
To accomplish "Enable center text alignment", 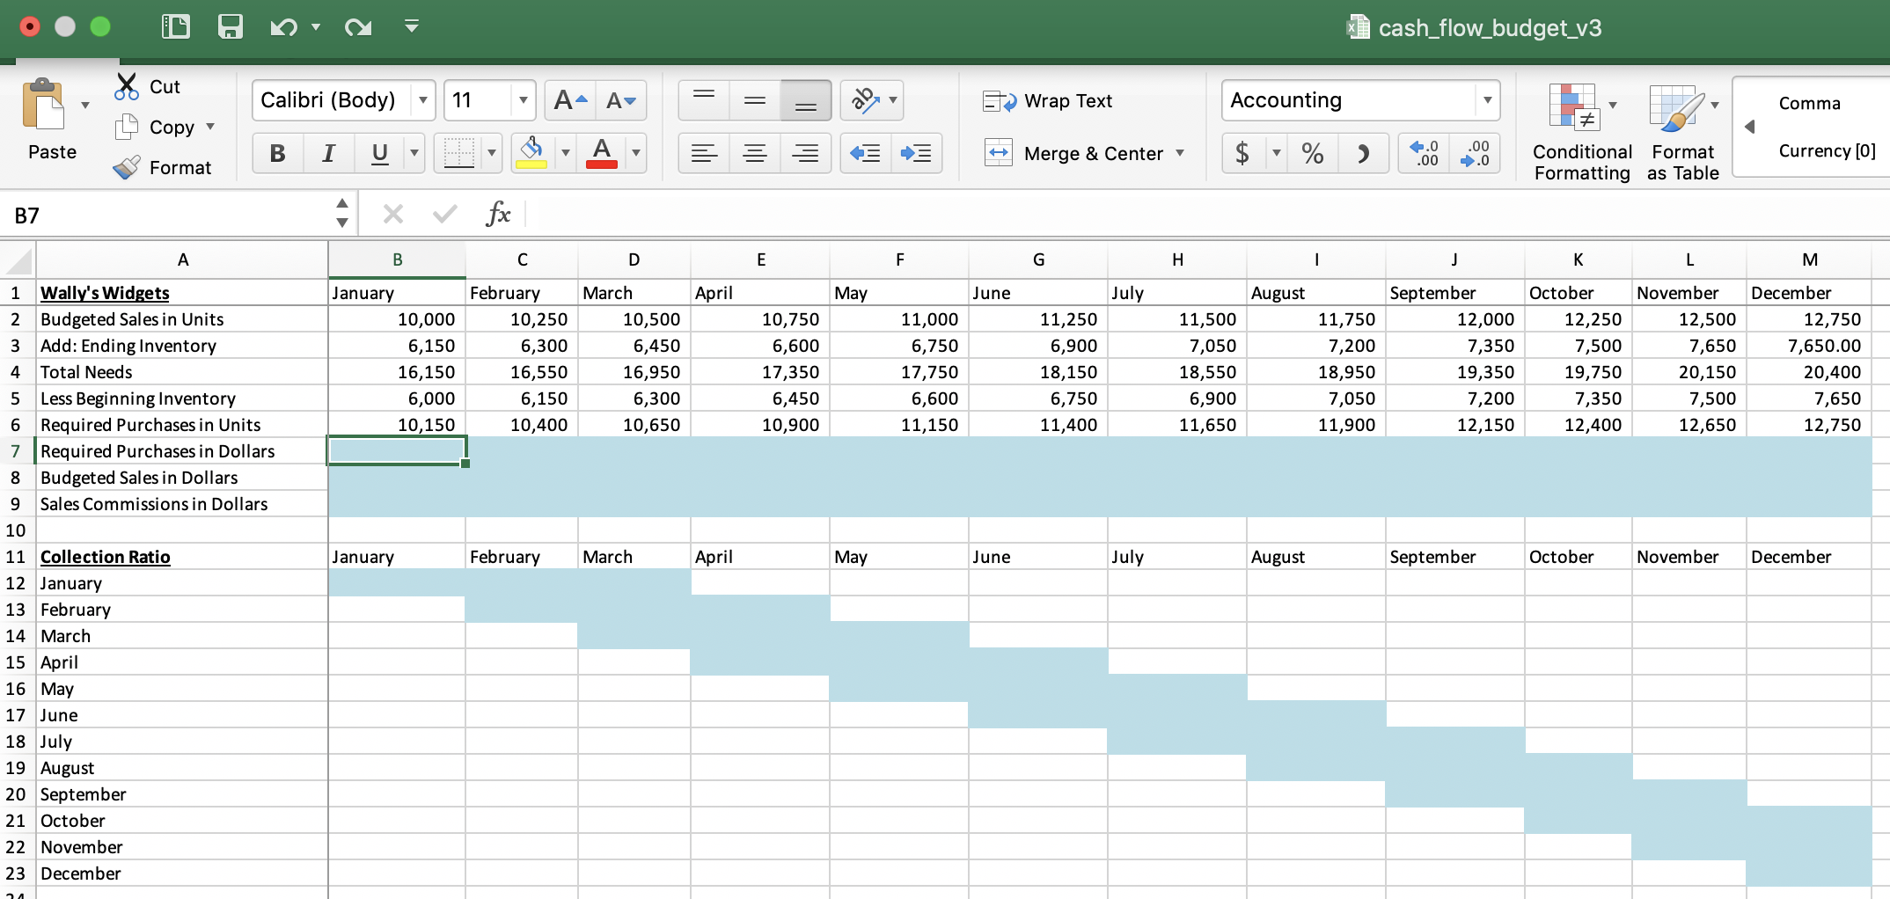I will point(754,153).
